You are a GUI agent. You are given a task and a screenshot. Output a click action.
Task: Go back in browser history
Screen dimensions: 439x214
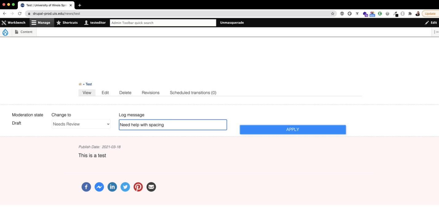(4, 14)
